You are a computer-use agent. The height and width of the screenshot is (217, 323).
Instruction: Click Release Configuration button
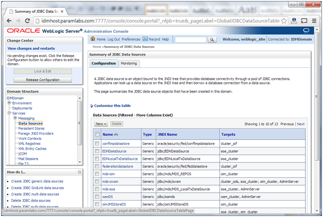click(43, 80)
